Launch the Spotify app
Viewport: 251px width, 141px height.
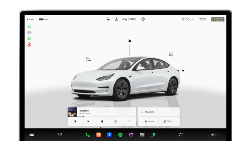pyautogui.click(x=120, y=135)
